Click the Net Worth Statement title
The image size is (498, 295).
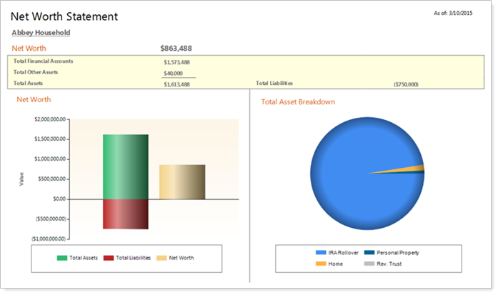(64, 16)
